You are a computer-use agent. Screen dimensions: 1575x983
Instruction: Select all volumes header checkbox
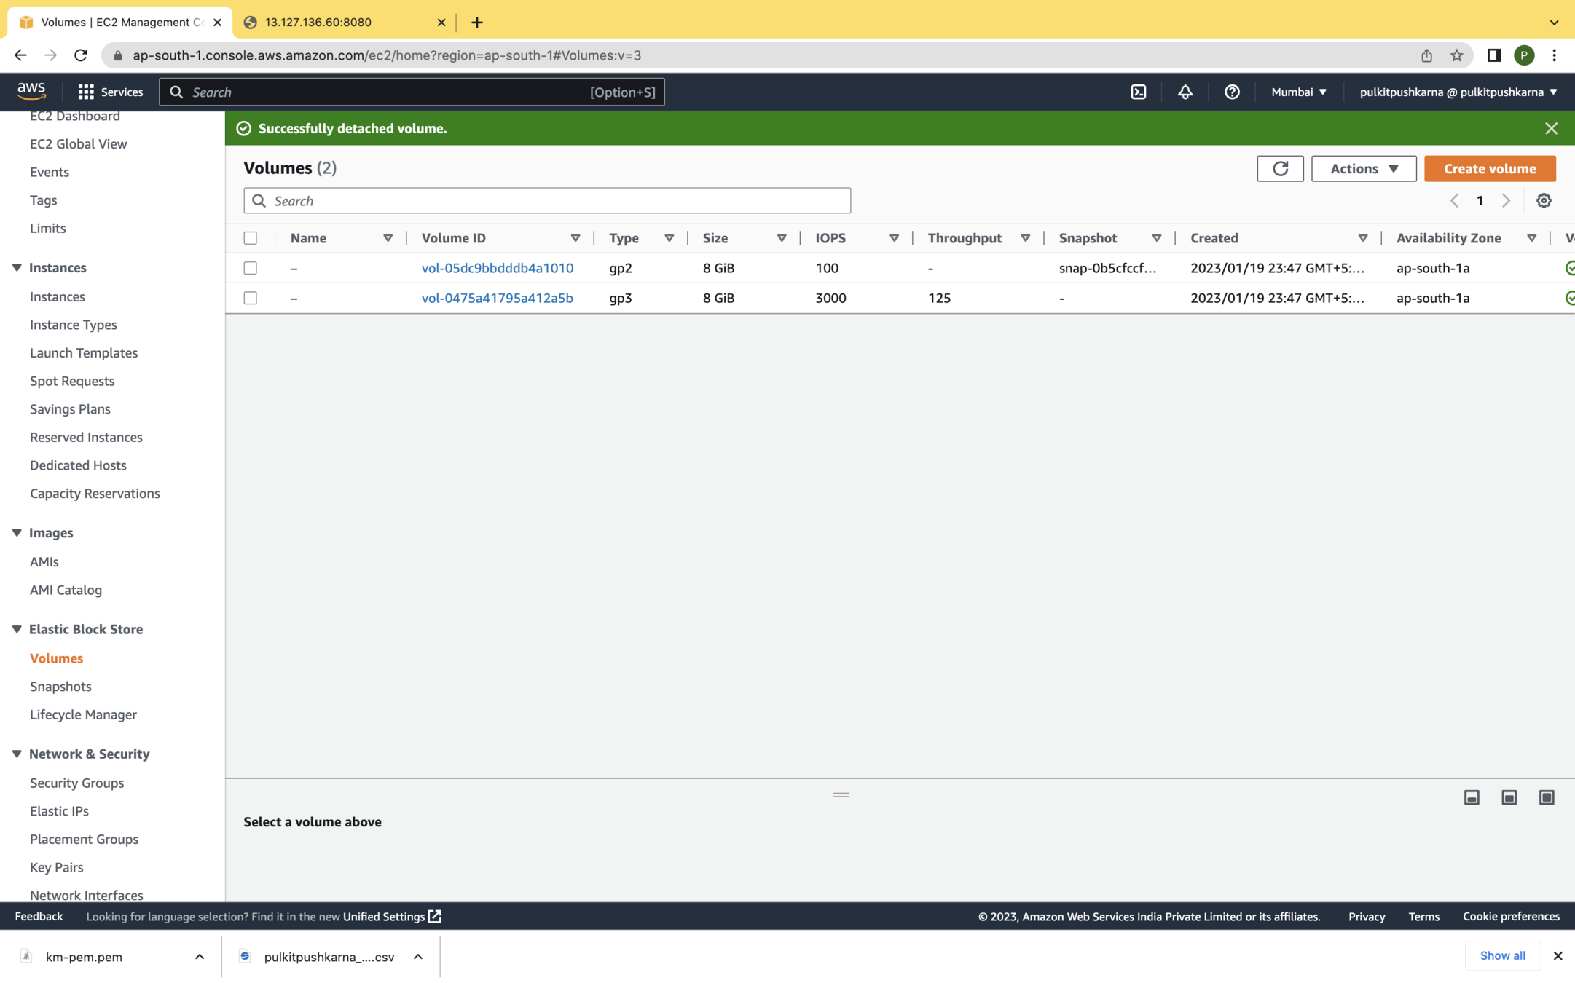pyautogui.click(x=250, y=238)
